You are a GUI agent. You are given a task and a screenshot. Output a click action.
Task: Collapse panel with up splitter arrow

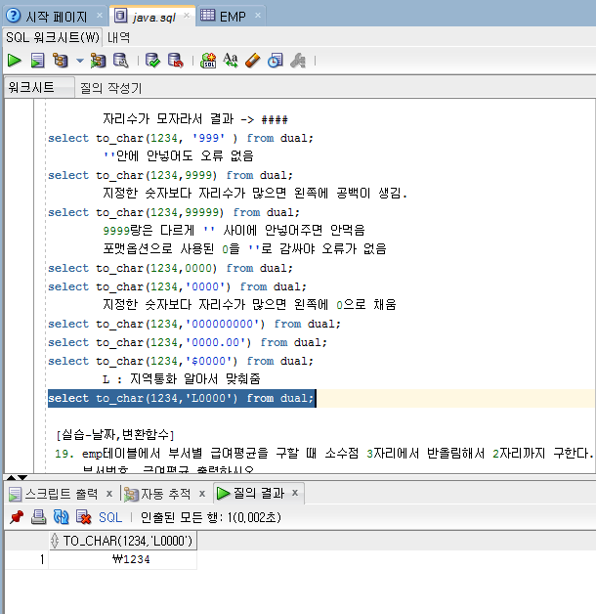(x=12, y=478)
